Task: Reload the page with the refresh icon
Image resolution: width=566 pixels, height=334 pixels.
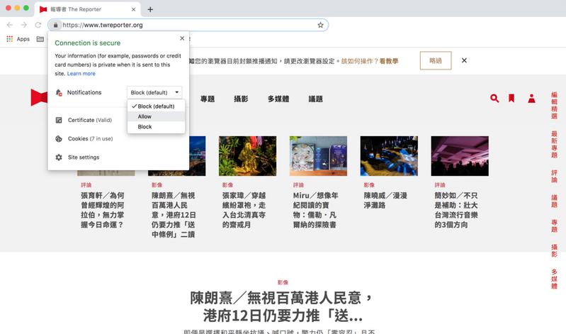Action: (38, 25)
